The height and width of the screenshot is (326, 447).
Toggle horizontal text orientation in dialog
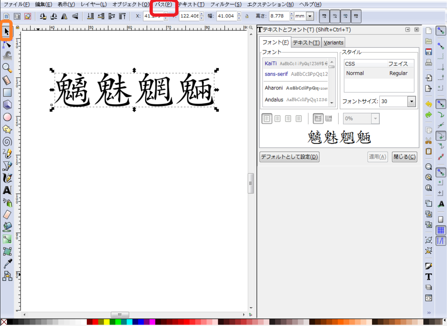[x=318, y=119]
